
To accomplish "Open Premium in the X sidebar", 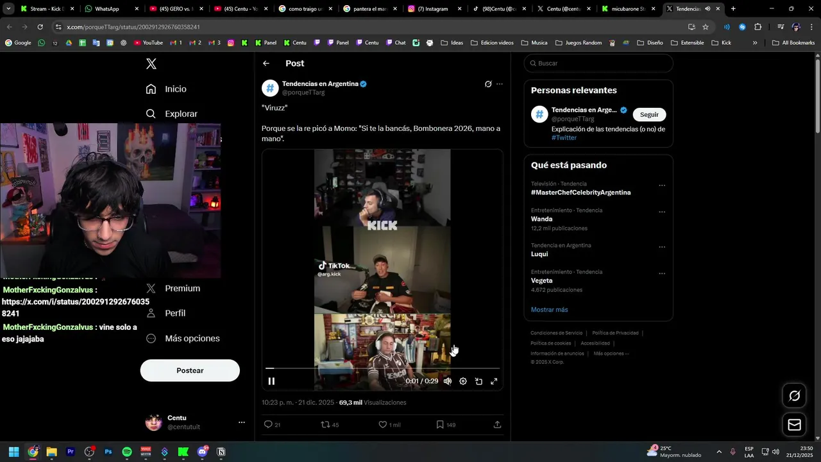I will pyautogui.click(x=173, y=289).
